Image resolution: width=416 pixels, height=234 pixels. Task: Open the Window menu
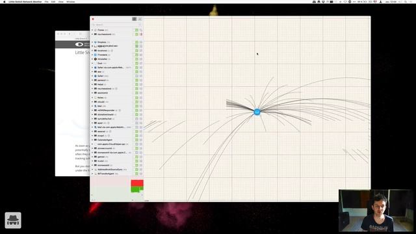pyautogui.click(x=71, y=1)
